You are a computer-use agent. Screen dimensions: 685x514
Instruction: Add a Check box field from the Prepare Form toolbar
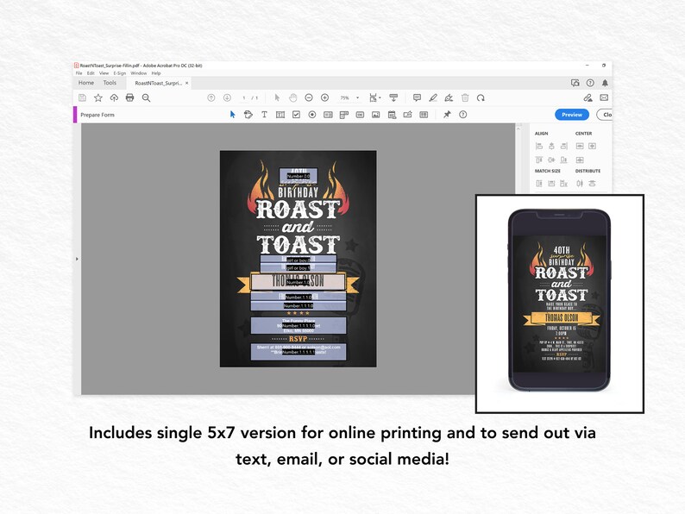coord(296,115)
